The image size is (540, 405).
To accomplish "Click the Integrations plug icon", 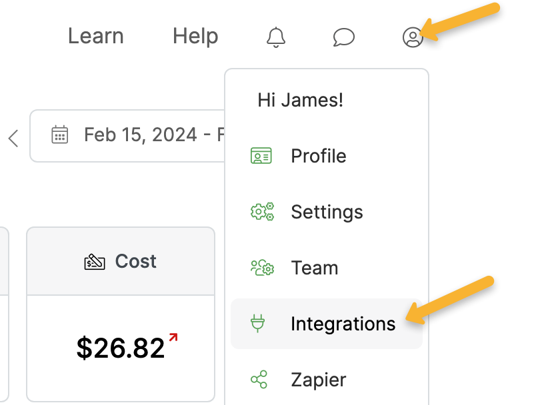I will [258, 324].
